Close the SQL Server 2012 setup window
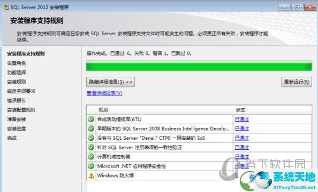This screenshot has width=318, height=192. pyautogui.click(x=311, y=7)
